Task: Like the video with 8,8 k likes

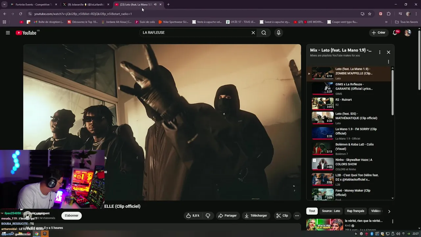Action: click(193, 216)
